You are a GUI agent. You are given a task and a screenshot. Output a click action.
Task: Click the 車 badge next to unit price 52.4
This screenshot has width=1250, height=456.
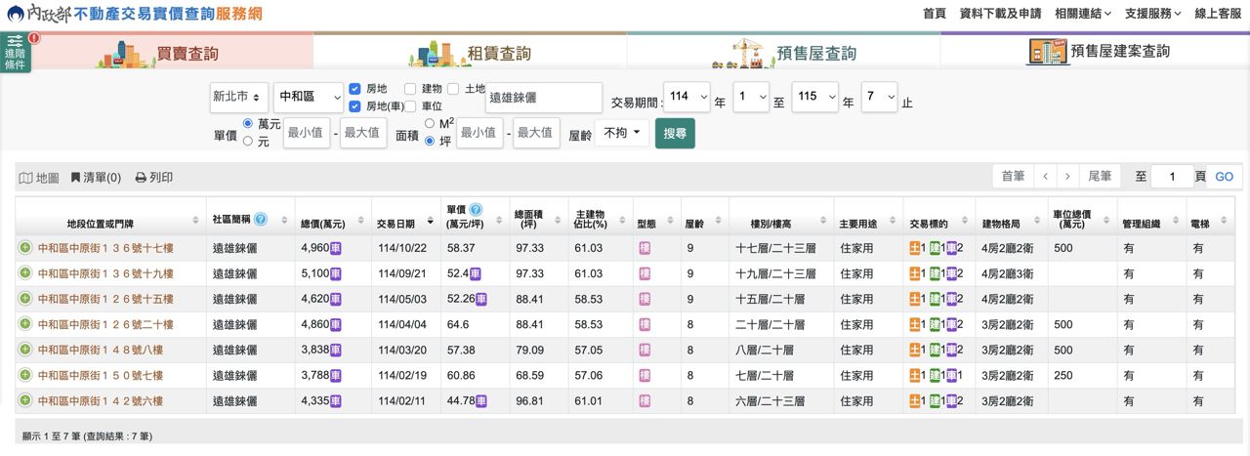point(477,273)
